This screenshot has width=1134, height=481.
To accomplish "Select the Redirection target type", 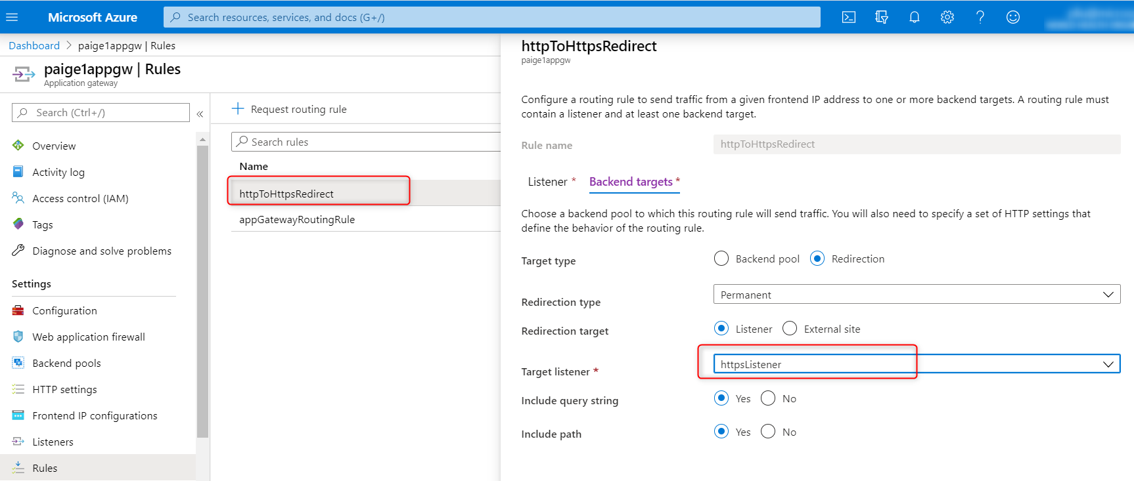I will click(x=817, y=259).
